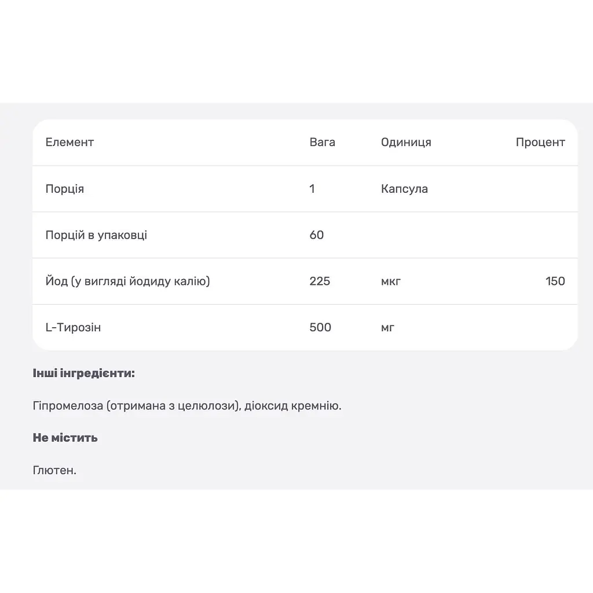This screenshot has height=593, width=593.
Task: Click the 'Вага' column header
Action: click(x=322, y=142)
